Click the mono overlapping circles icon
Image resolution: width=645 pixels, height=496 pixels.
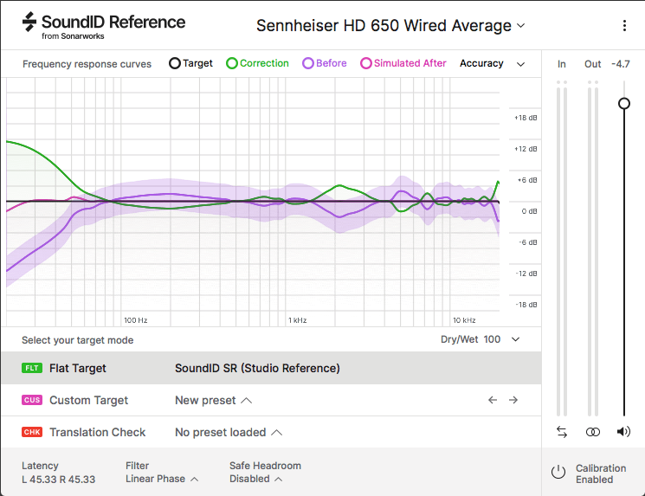point(592,431)
